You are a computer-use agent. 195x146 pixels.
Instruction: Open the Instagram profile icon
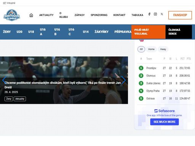155,14
